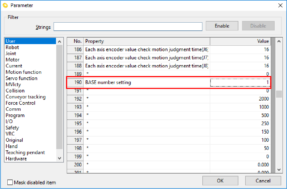287x189 pixels.
Task: Click OK to confirm parameters
Action: (220, 181)
